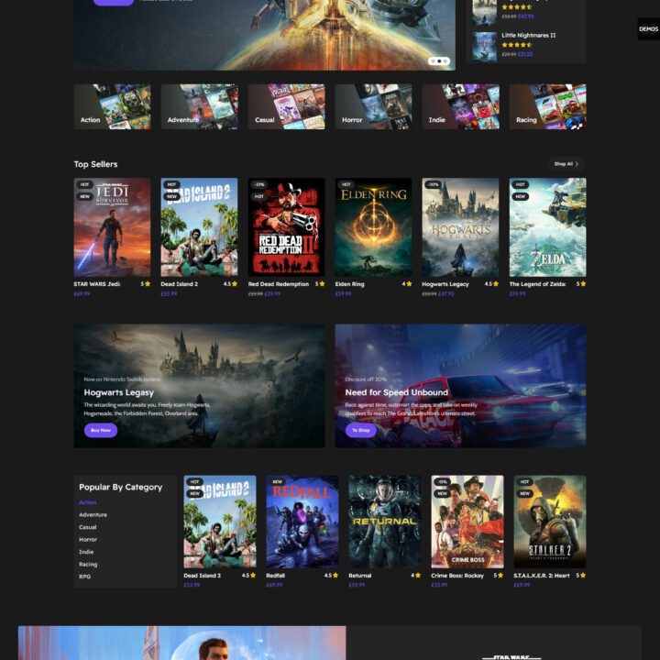The height and width of the screenshot is (660, 660).
Task: Click Returnal product title
Action: tap(360, 576)
